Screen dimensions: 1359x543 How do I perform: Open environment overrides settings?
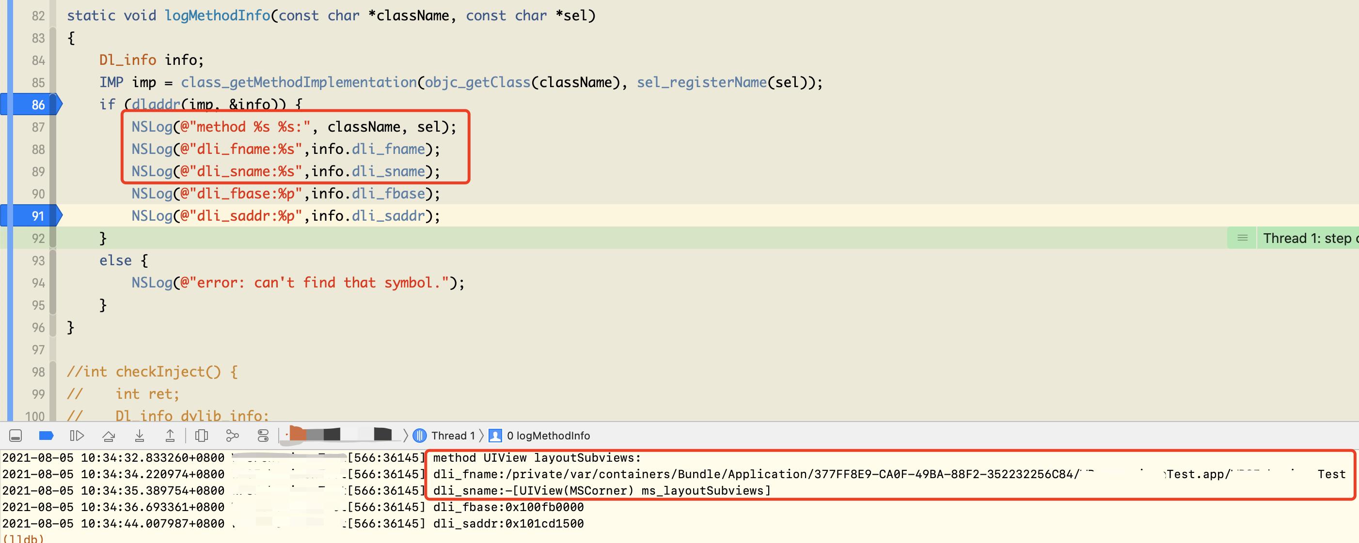tap(263, 436)
